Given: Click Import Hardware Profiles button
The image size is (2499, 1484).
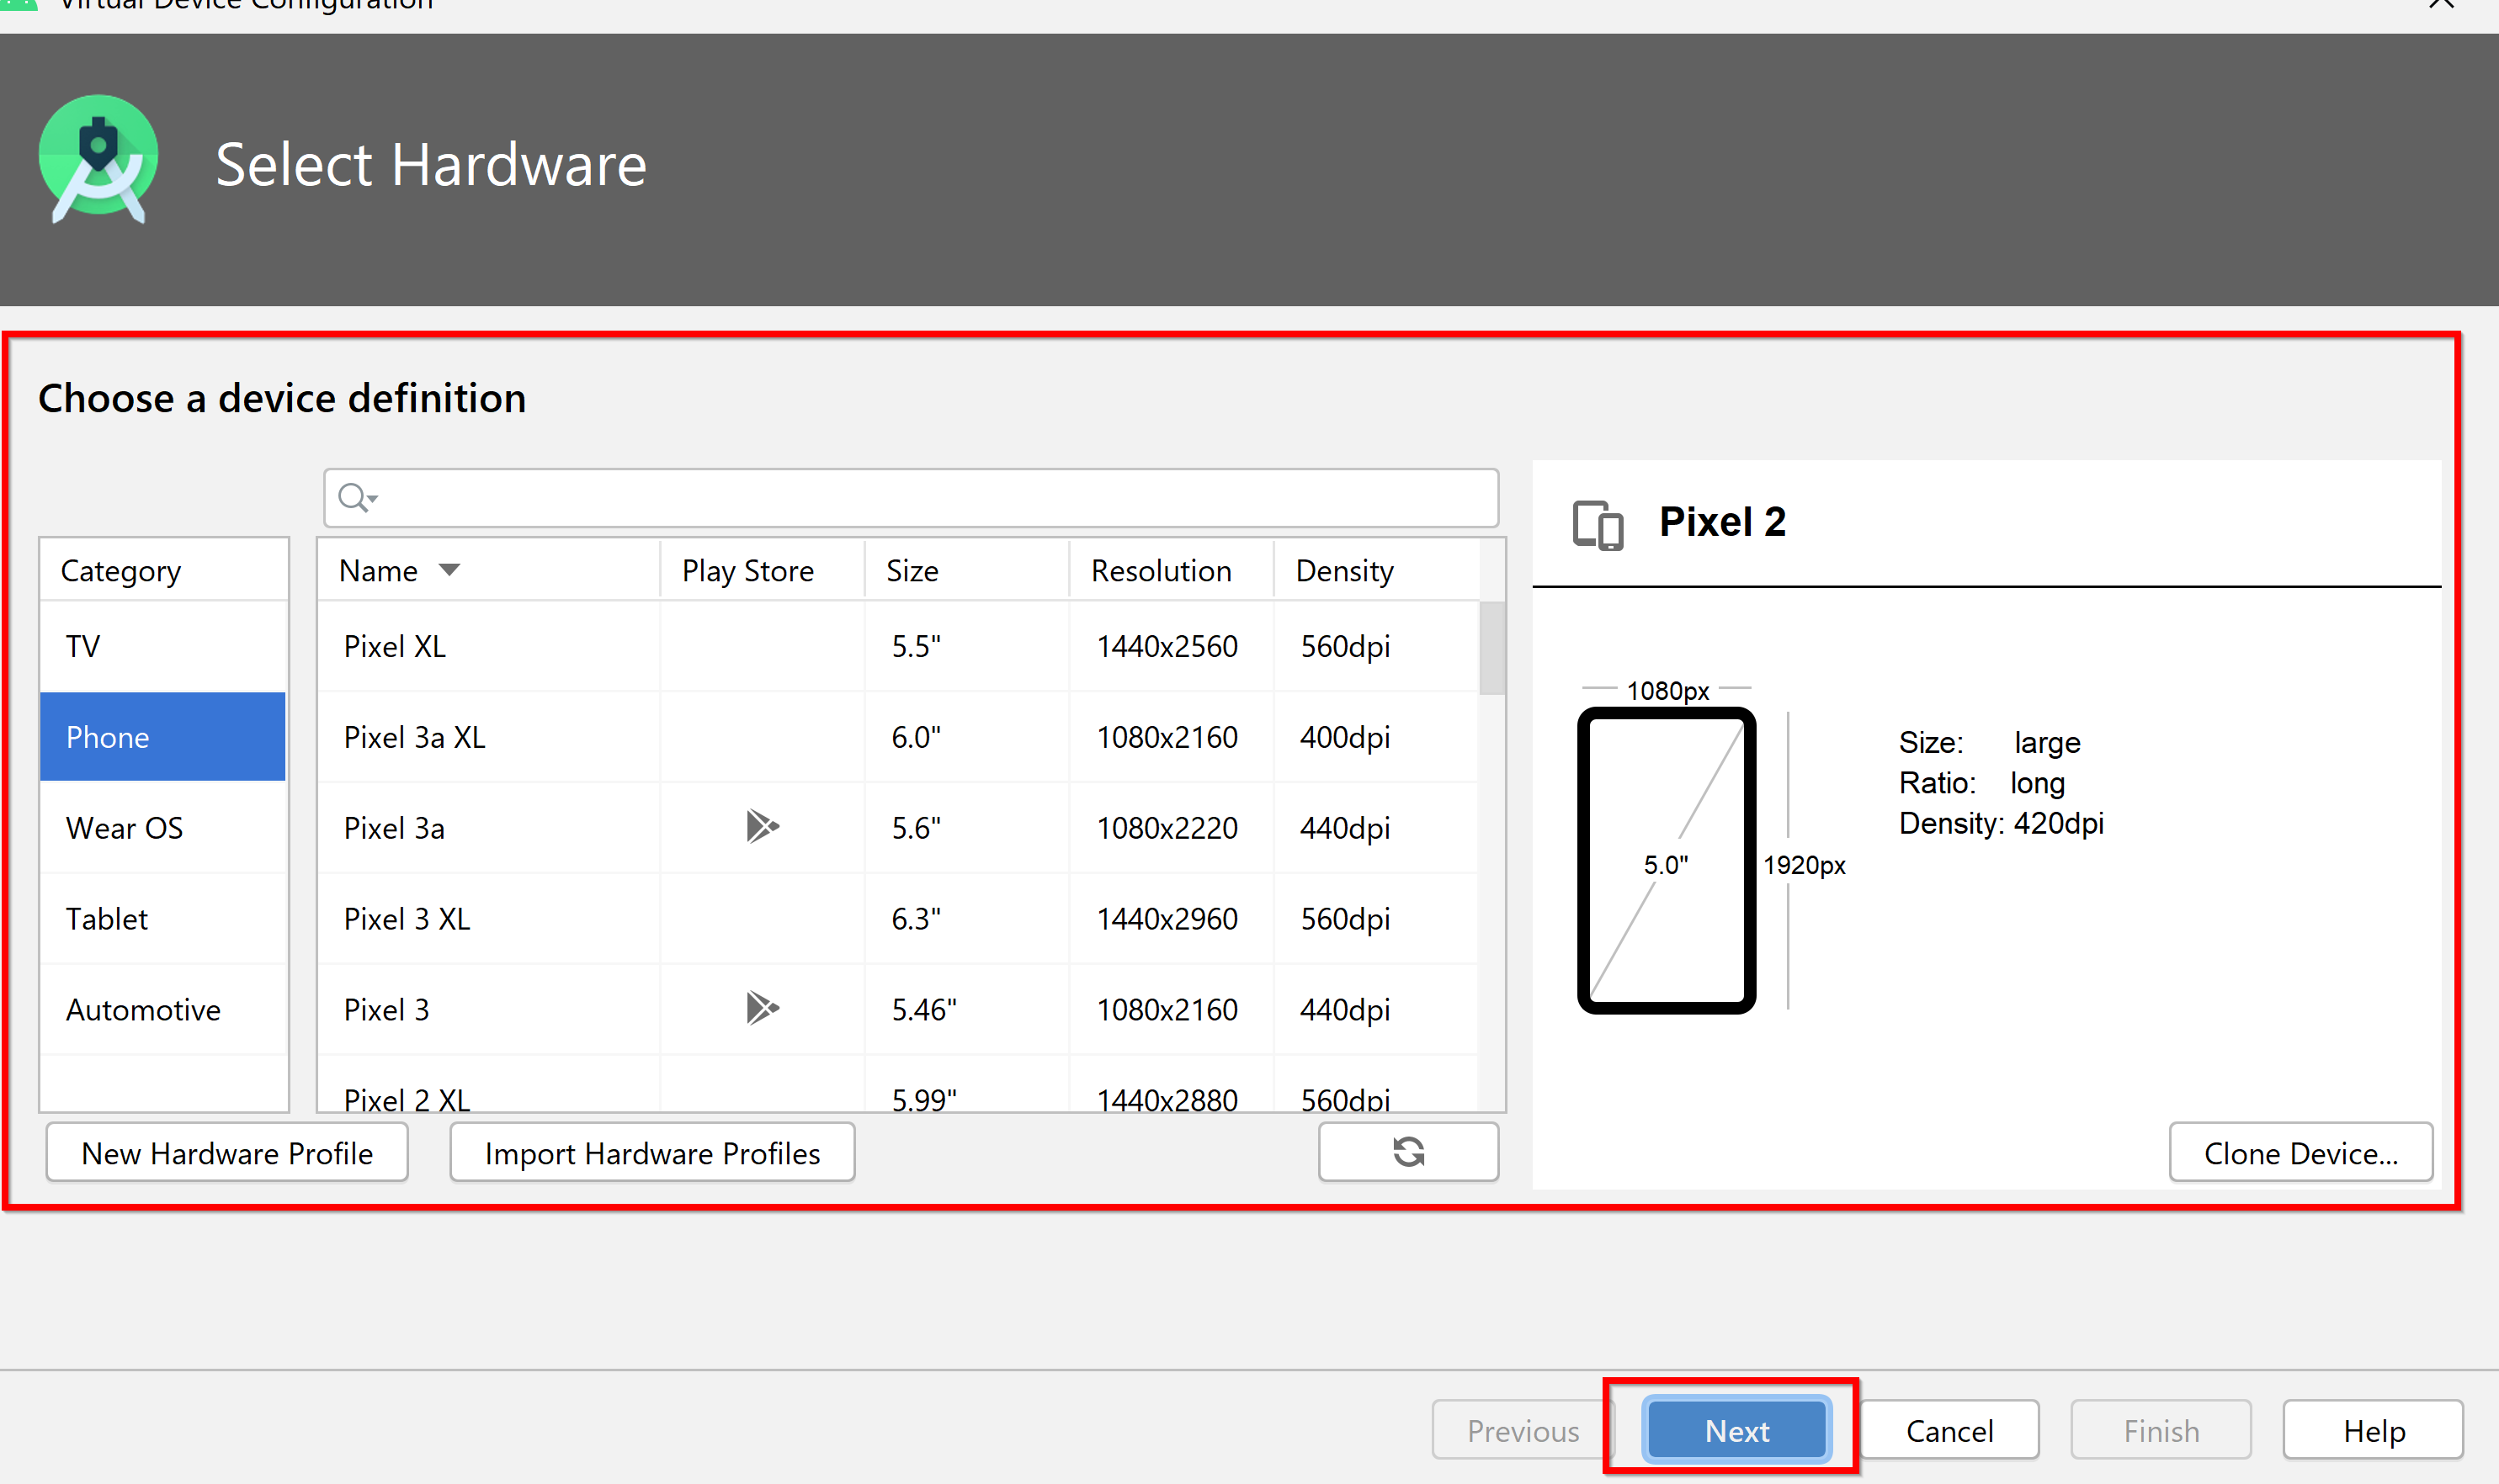Looking at the screenshot, I should pos(652,1153).
